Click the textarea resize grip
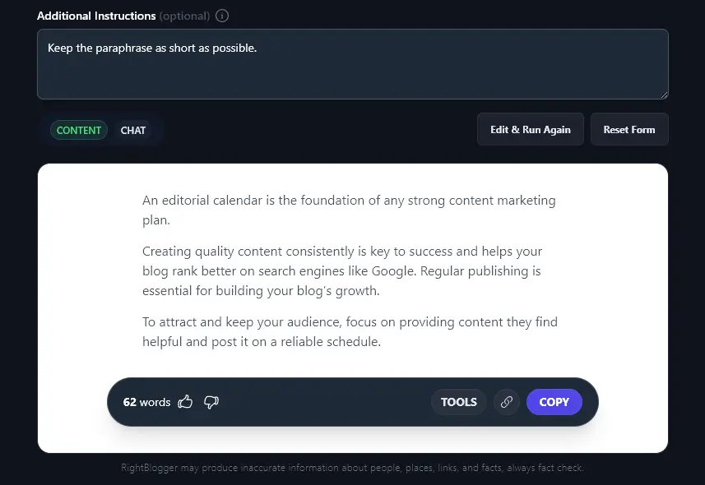 click(x=663, y=93)
